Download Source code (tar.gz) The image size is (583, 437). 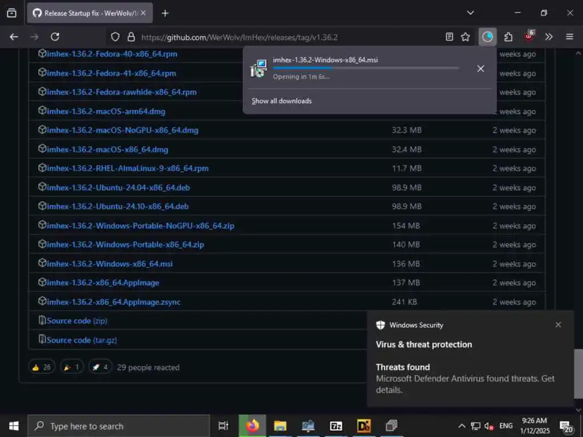[x=82, y=340]
